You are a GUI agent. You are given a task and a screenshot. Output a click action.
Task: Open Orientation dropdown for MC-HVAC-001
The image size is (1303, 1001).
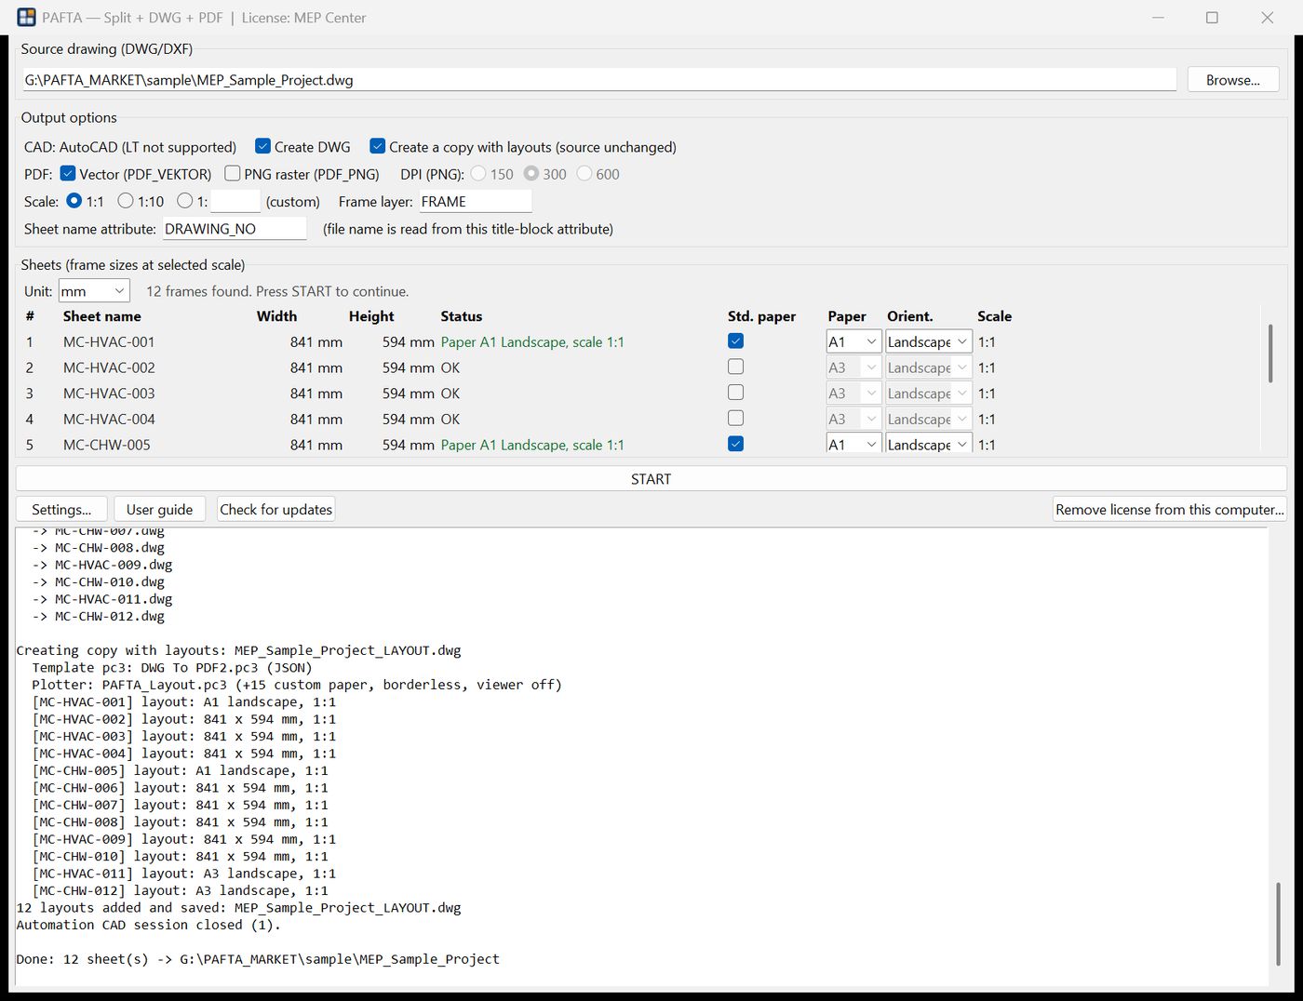pos(929,341)
